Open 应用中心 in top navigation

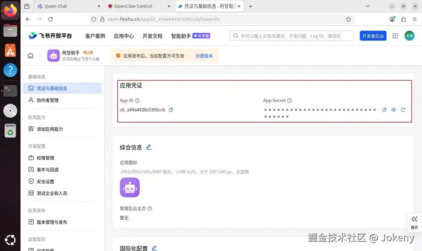(124, 36)
